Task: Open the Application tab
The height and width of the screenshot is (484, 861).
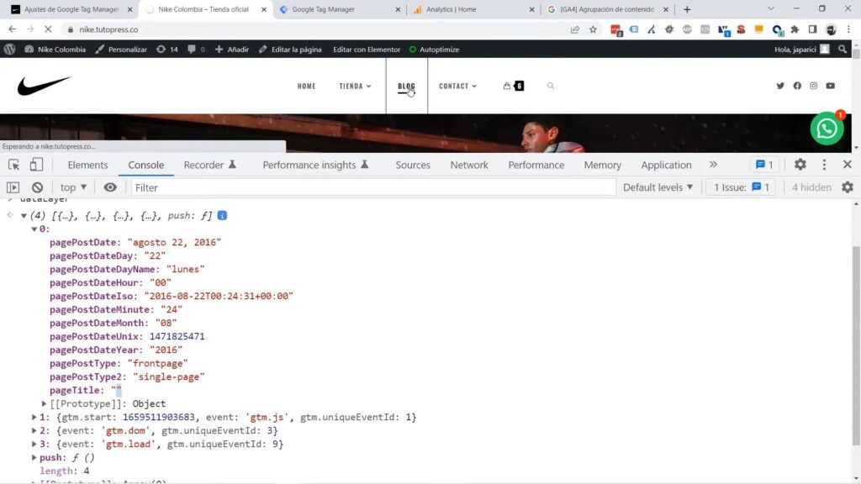Action: coord(666,165)
